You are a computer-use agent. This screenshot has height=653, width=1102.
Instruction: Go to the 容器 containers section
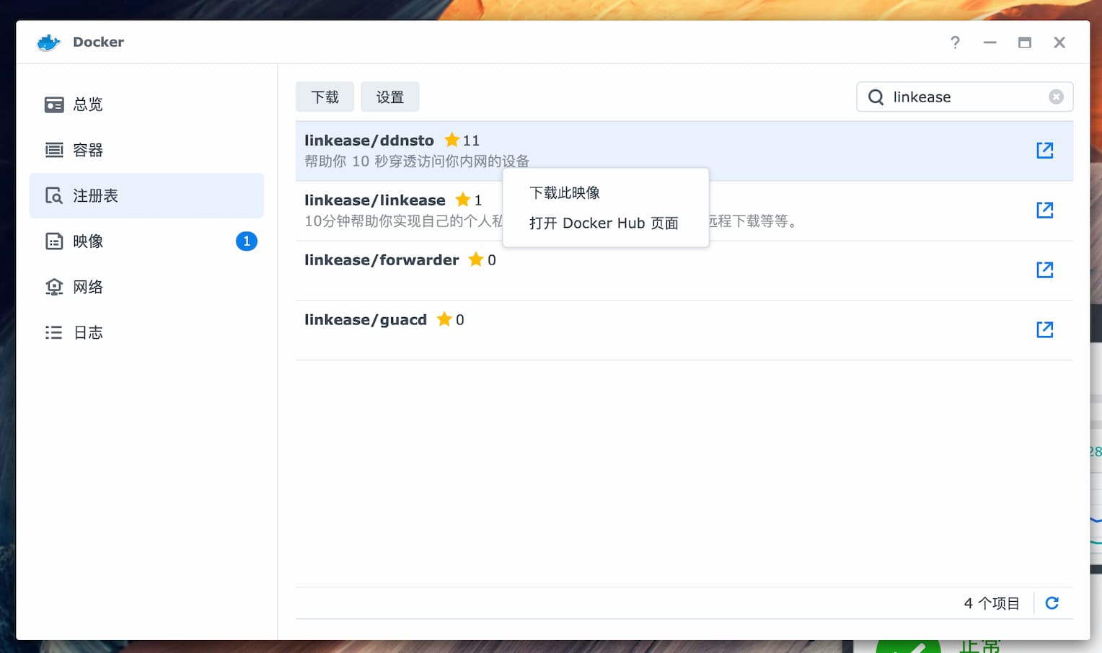point(146,150)
